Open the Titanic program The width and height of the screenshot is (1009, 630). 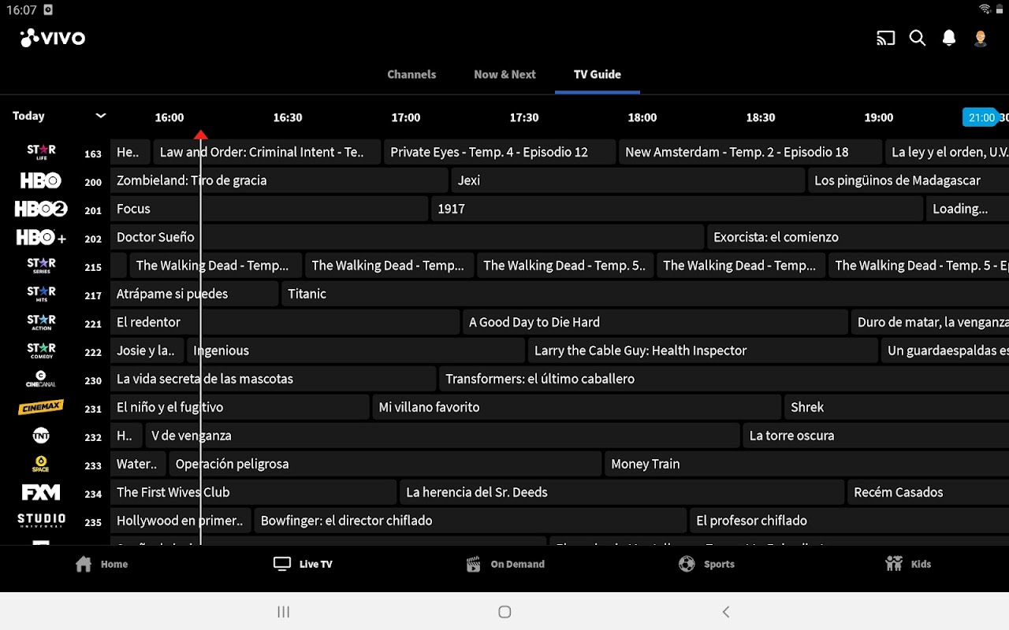click(x=645, y=294)
